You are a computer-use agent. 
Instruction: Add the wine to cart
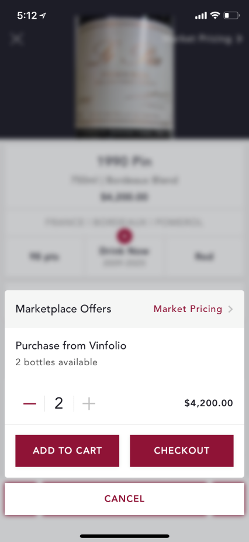tap(67, 451)
